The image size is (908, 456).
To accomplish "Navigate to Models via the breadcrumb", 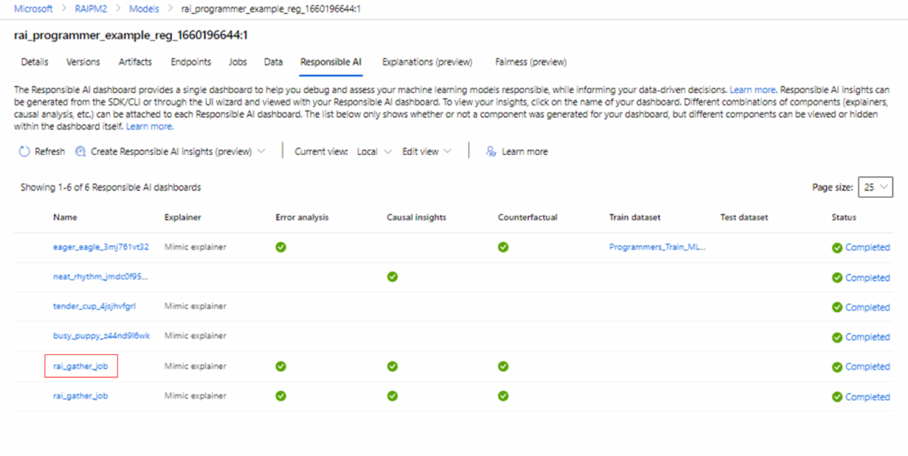I will pyautogui.click(x=144, y=9).
